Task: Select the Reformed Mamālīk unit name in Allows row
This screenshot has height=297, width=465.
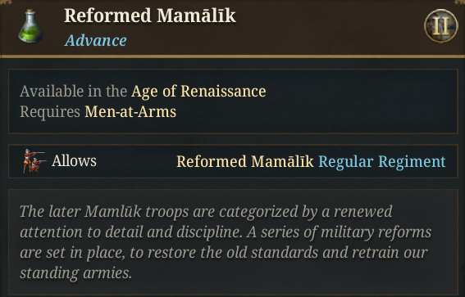Action: tap(245, 161)
